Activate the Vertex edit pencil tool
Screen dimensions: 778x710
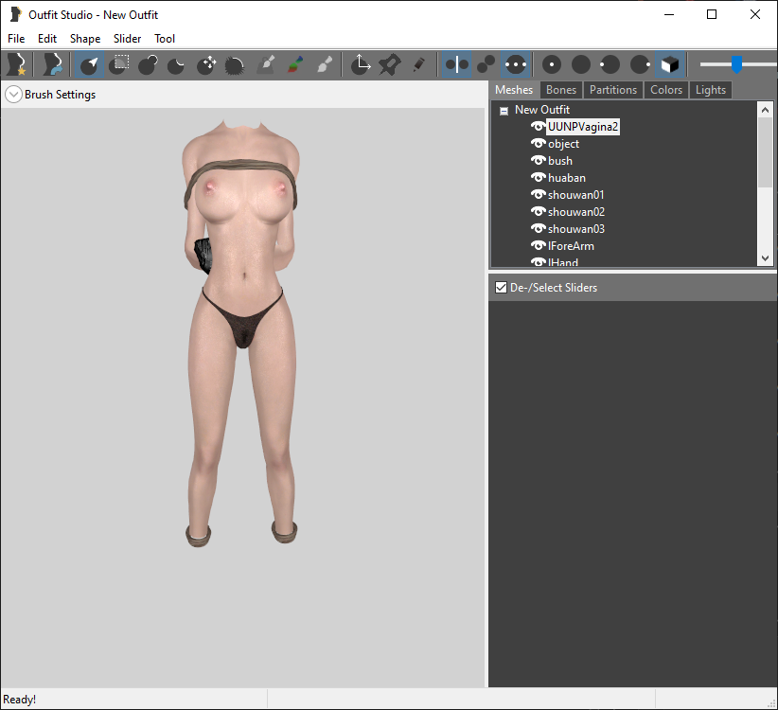(419, 64)
